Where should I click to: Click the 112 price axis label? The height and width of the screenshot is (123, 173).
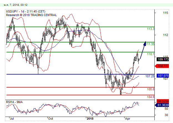(x=166, y=35)
